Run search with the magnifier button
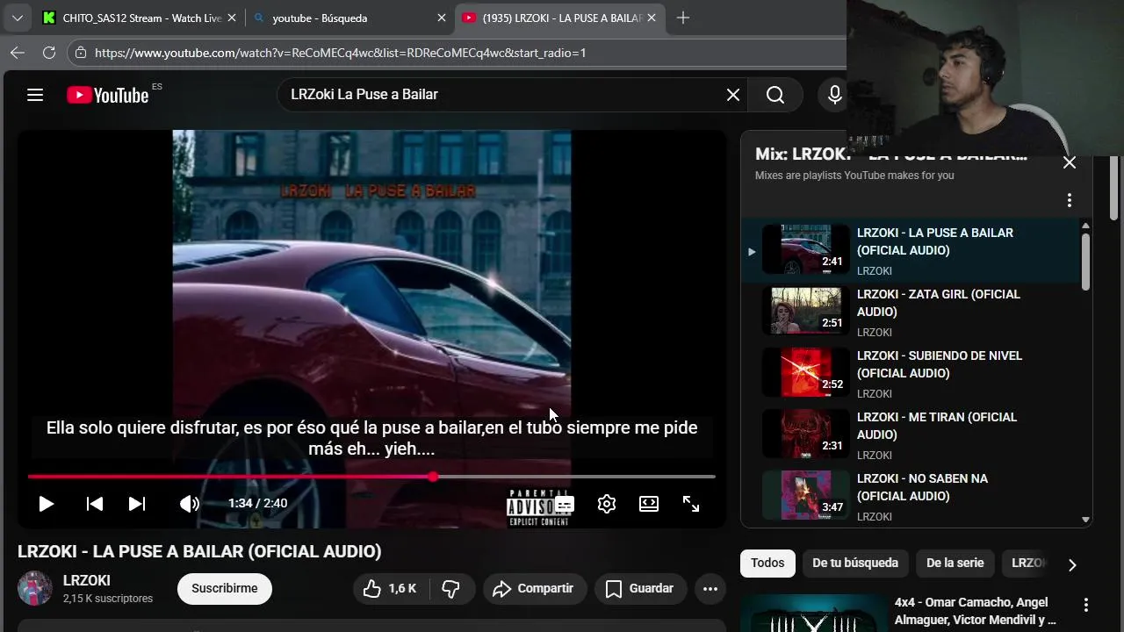The image size is (1124, 632). pos(775,95)
